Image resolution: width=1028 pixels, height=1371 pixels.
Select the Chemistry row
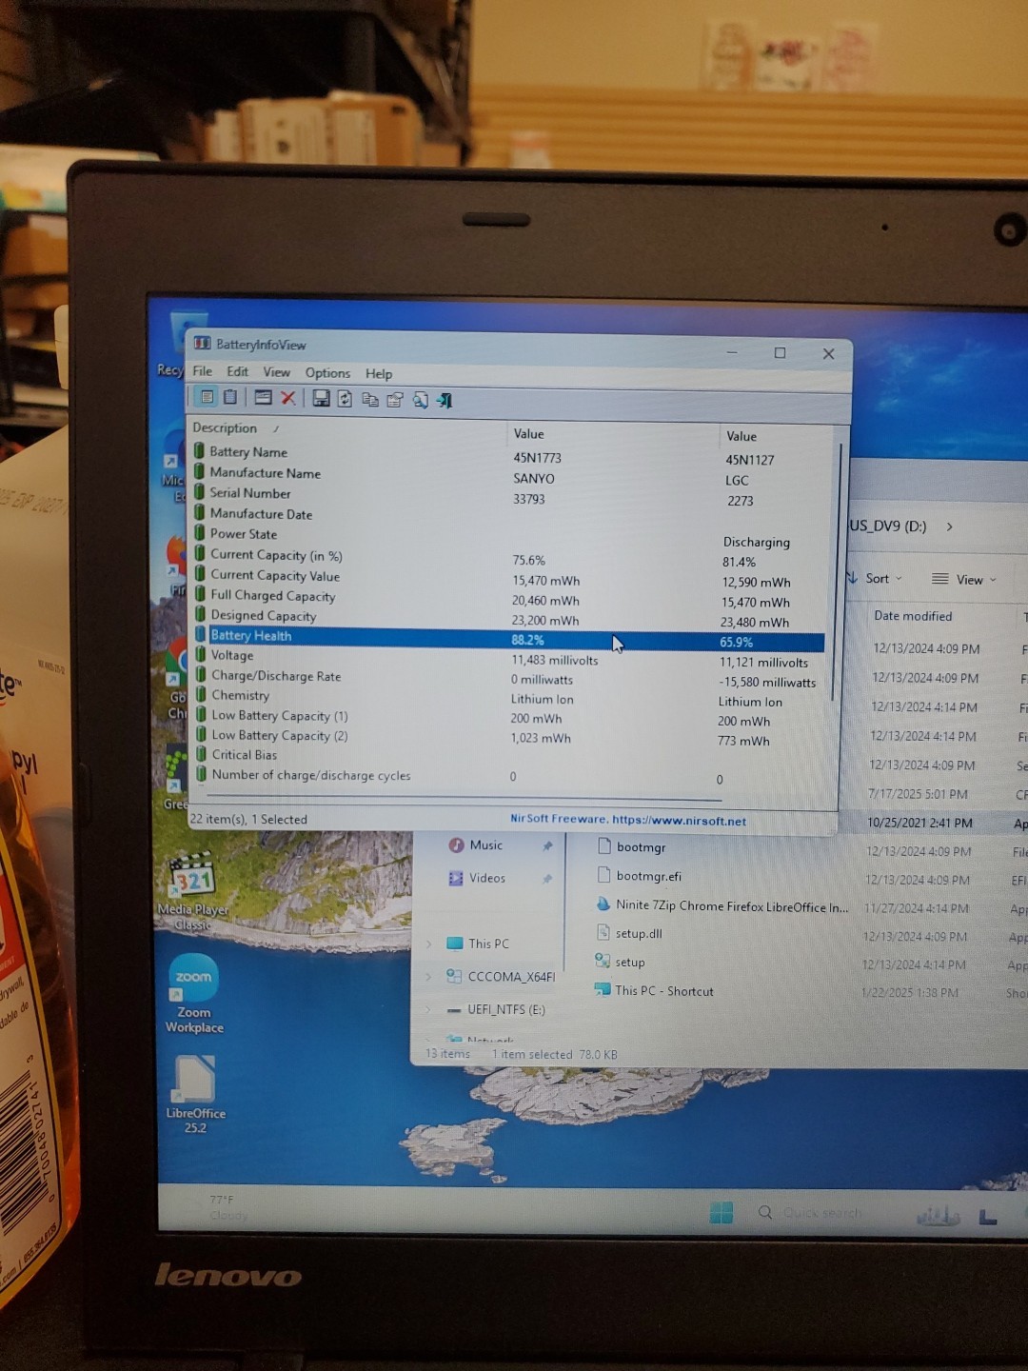(510, 698)
